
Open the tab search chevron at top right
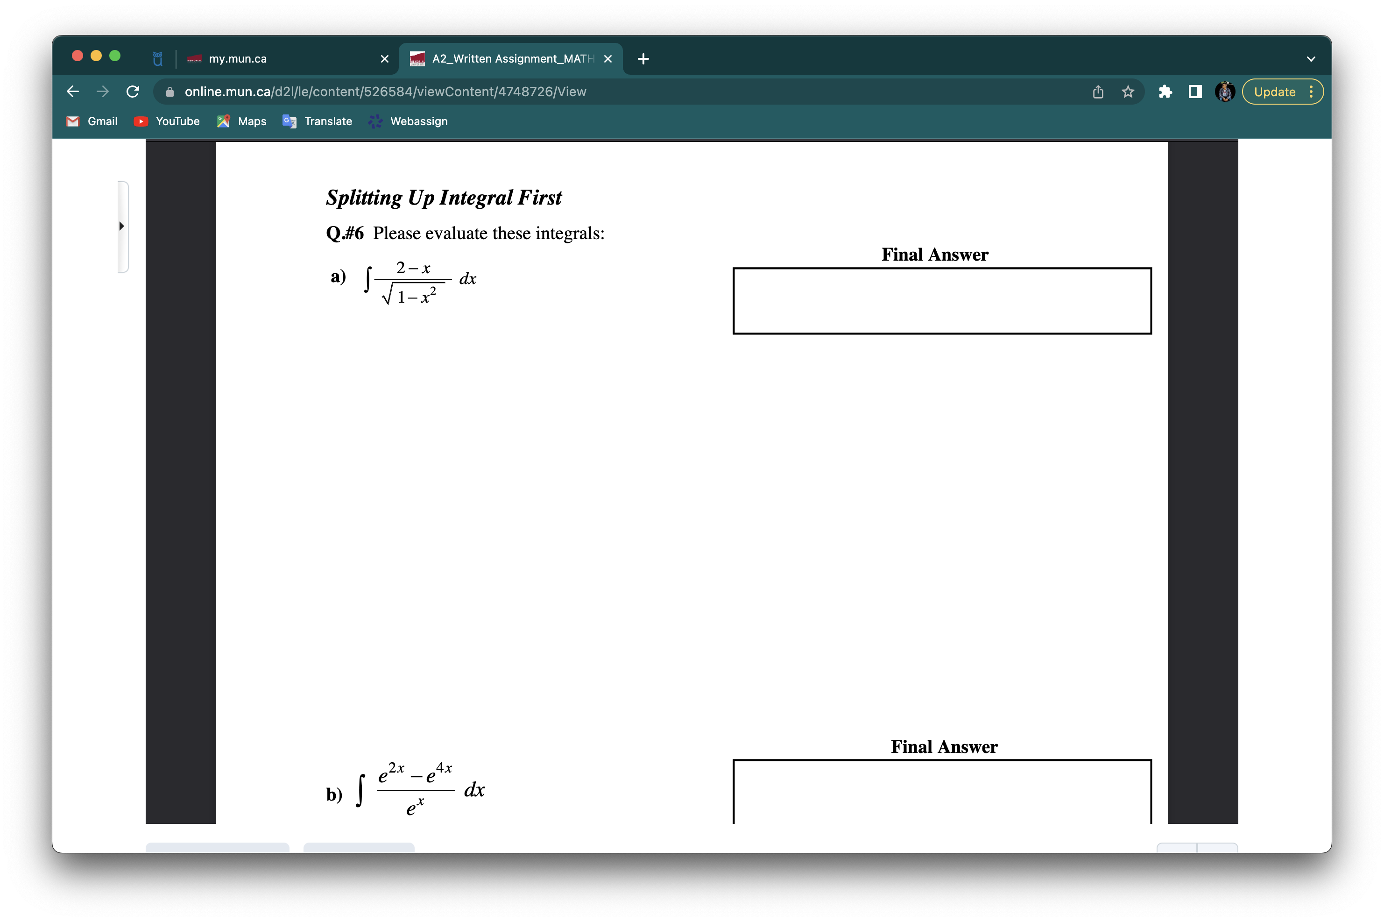tap(1311, 58)
